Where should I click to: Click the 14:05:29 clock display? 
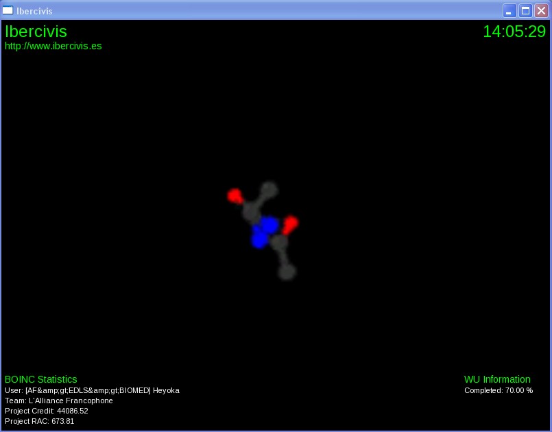pyautogui.click(x=514, y=31)
